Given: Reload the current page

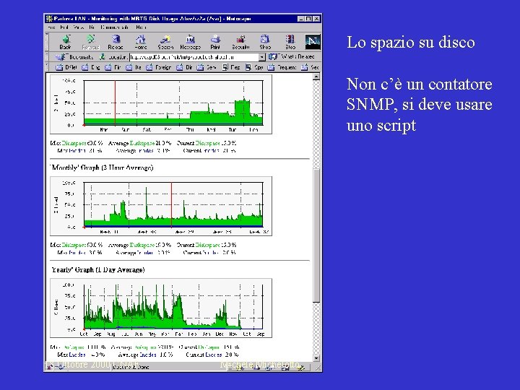Looking at the screenshot, I should (116, 42).
